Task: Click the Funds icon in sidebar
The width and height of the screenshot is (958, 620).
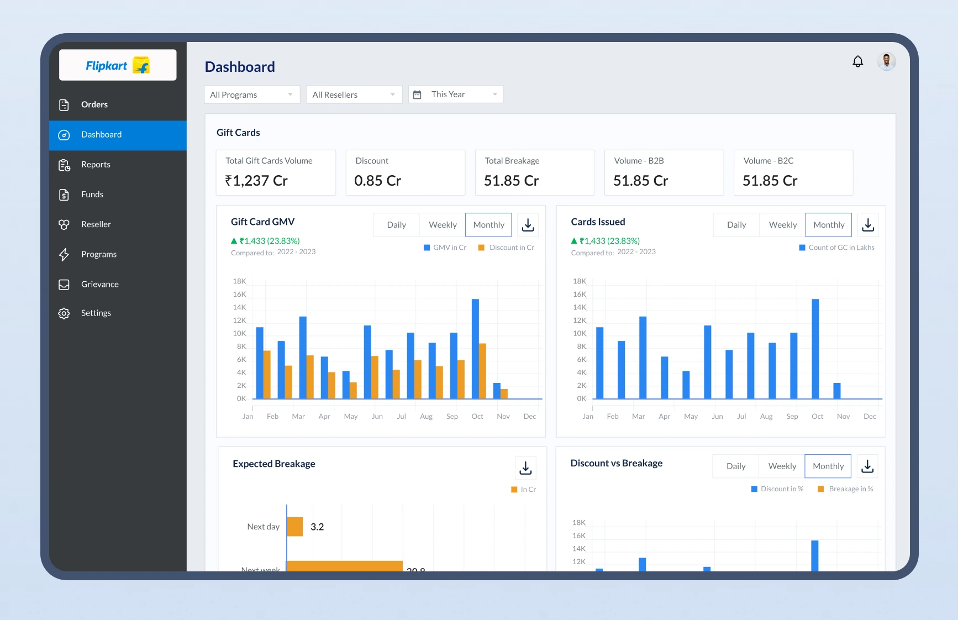Action: [64, 195]
